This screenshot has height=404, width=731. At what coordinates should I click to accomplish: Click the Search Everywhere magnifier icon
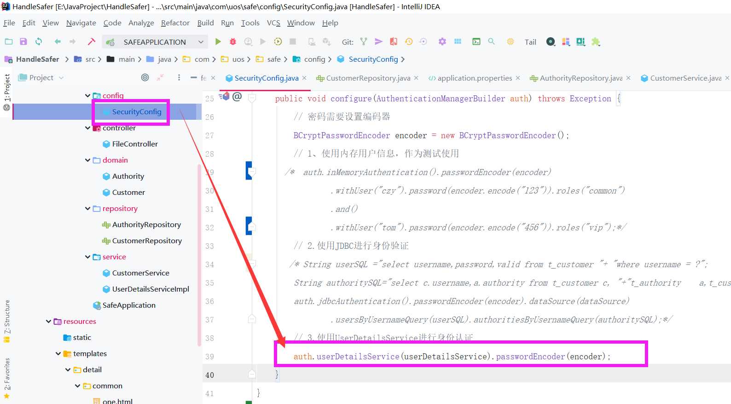(x=491, y=41)
